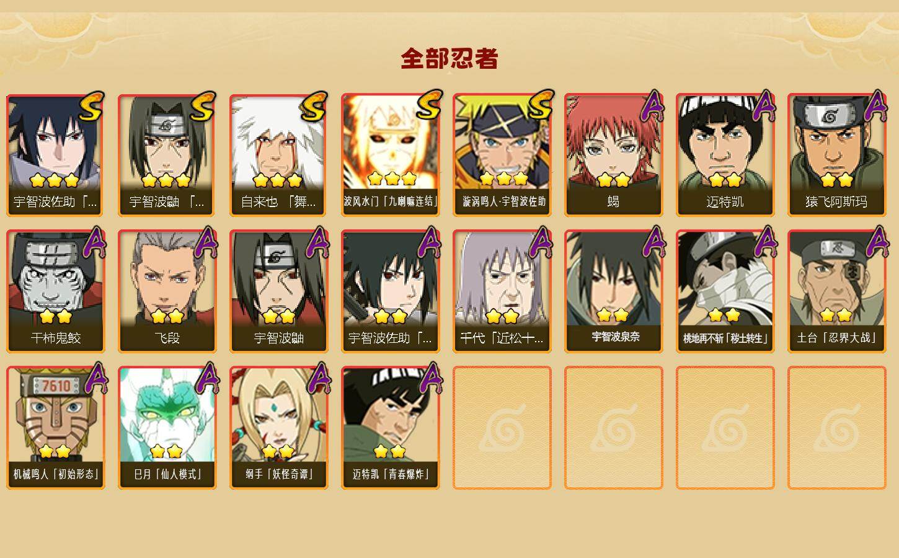This screenshot has width=899, height=558.
Task: Select 机械鸣人「初始形态」 card
Action: pyautogui.click(x=55, y=428)
